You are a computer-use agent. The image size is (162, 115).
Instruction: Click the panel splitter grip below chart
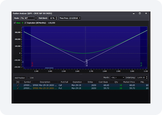pyautogui.click(x=81, y=74)
